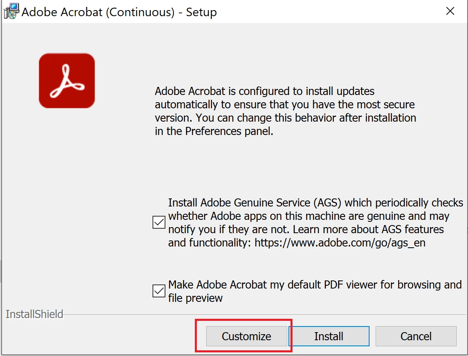
Task: Click the red Adobe Acrobat logo
Action: (67, 81)
